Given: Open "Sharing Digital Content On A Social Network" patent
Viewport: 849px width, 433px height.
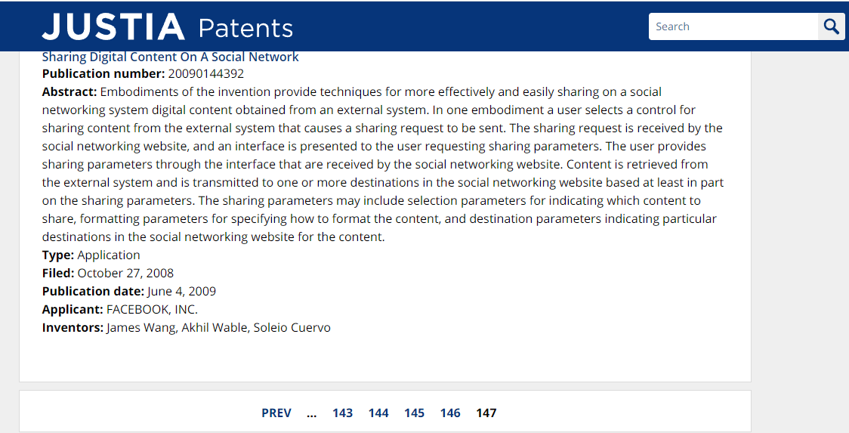Looking at the screenshot, I should pos(170,57).
